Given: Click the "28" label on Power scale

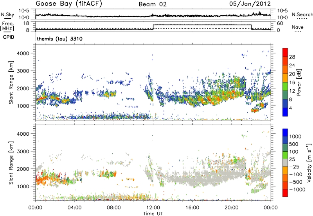Looking at the screenshot, I should pos(292,57).
